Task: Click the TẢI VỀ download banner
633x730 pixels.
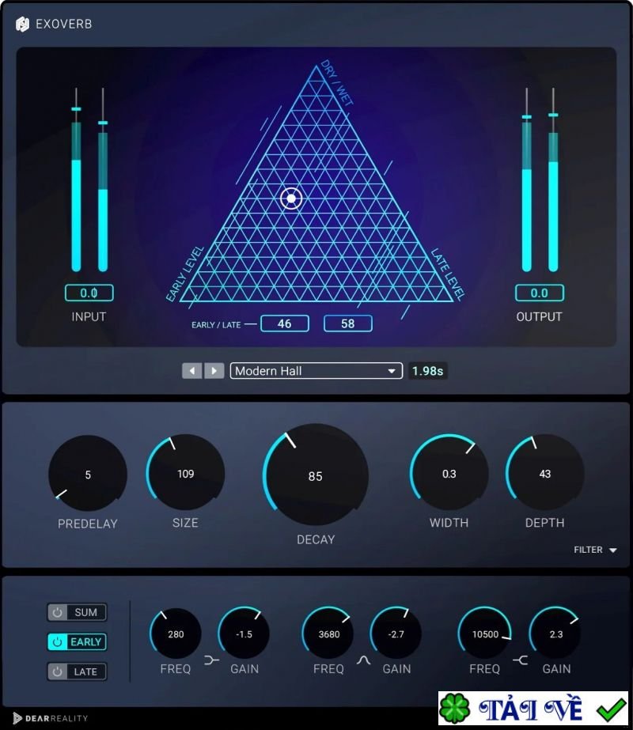Action: (x=533, y=709)
